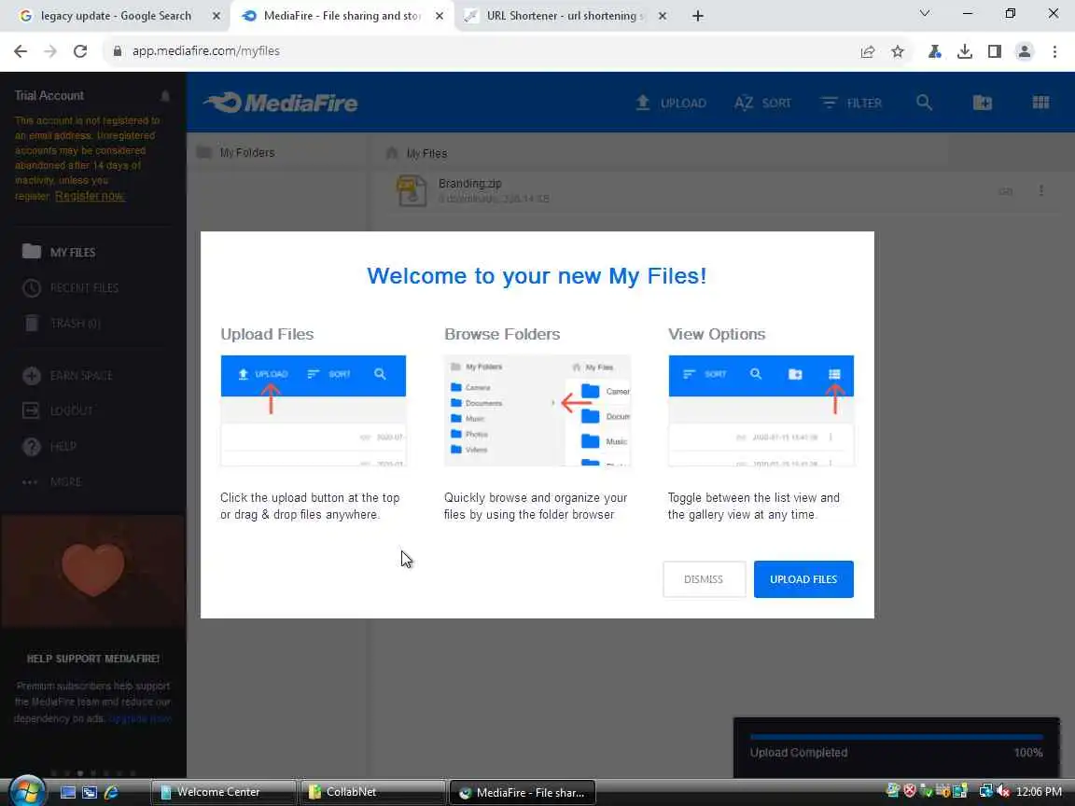Open the Upload toolbar option
1075x806 pixels.
[671, 103]
